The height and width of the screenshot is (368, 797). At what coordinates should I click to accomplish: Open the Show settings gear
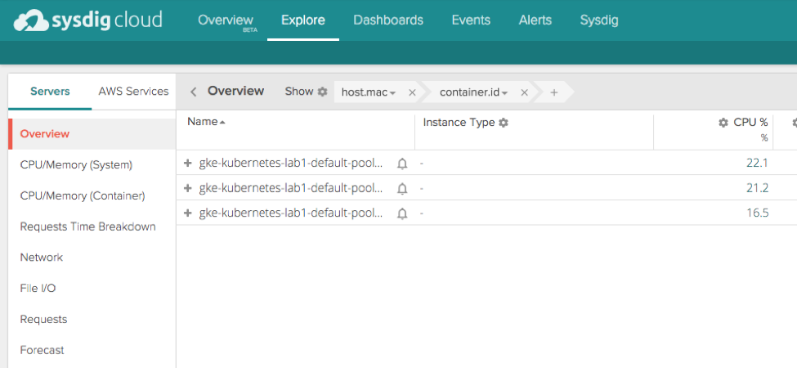[322, 92]
